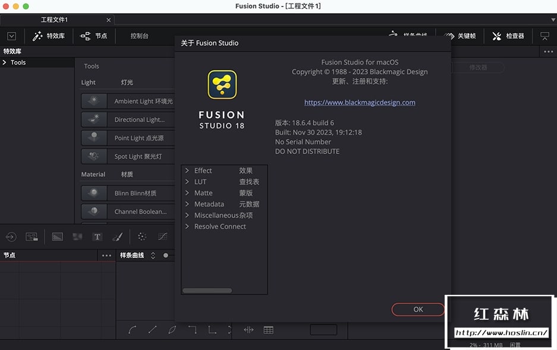Add a Color Curves node
Screen dimensions: 557x350
click(162, 237)
